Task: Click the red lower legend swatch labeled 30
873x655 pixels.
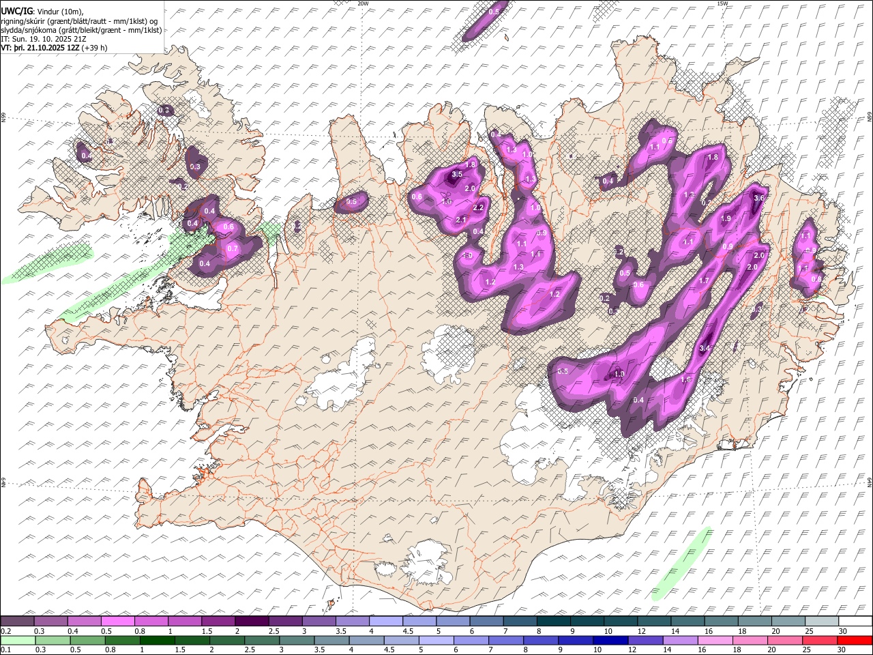Action: [855, 640]
